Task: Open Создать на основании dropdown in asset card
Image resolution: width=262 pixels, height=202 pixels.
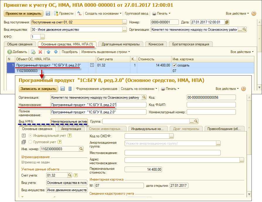Action: click(x=139, y=89)
